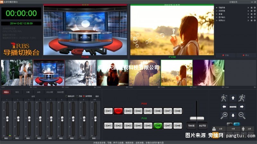The width and height of the screenshot is (257, 144).
Task: Stop the 直播 task with its square icon
Action: (252, 14)
